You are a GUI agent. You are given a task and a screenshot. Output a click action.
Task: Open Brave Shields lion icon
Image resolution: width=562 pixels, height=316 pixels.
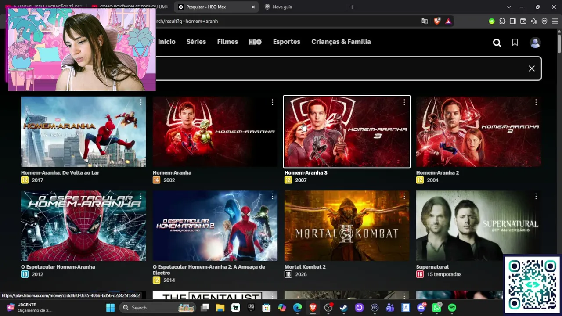(x=437, y=21)
